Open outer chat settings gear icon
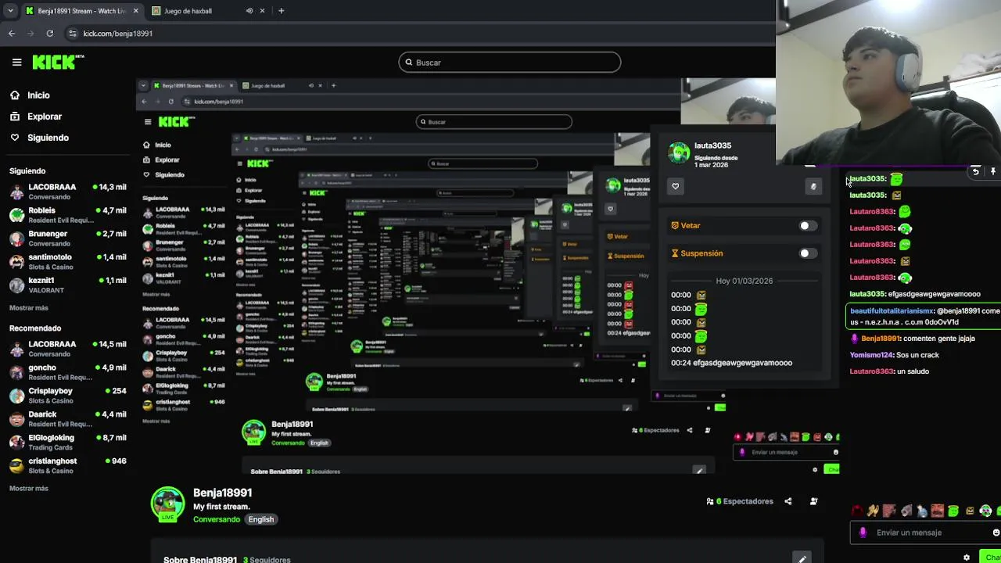The width and height of the screenshot is (1001, 563). 967,558
